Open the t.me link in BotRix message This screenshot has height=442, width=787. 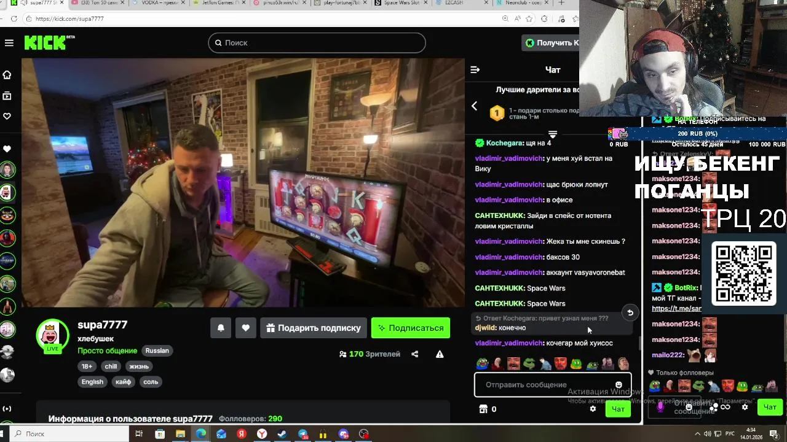pyautogui.click(x=676, y=309)
